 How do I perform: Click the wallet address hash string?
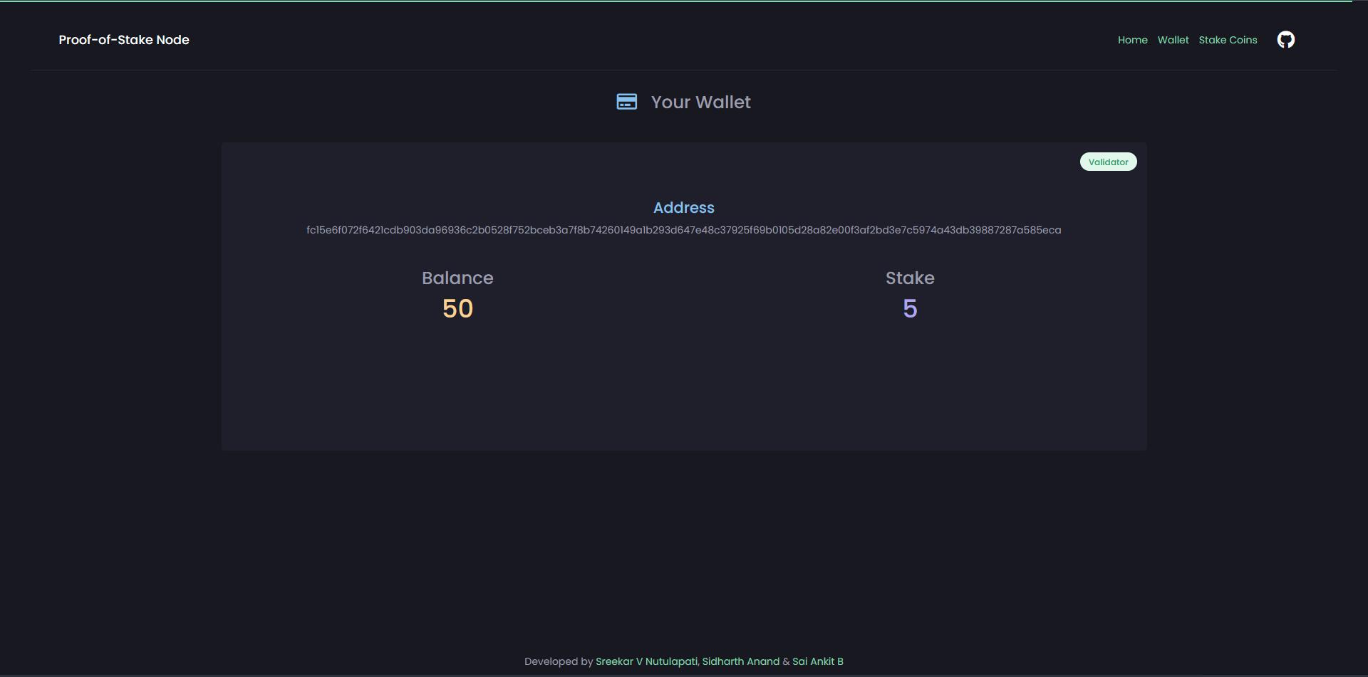click(x=683, y=230)
